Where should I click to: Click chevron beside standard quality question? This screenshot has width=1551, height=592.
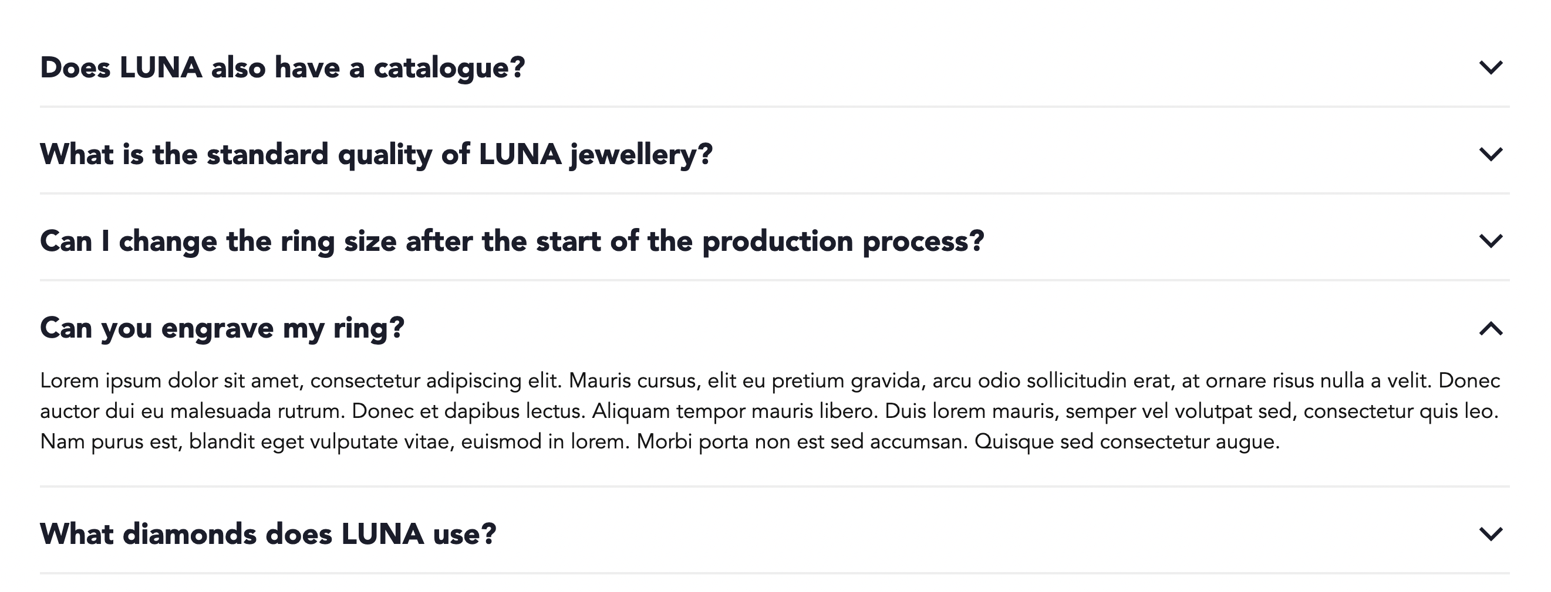1490,155
